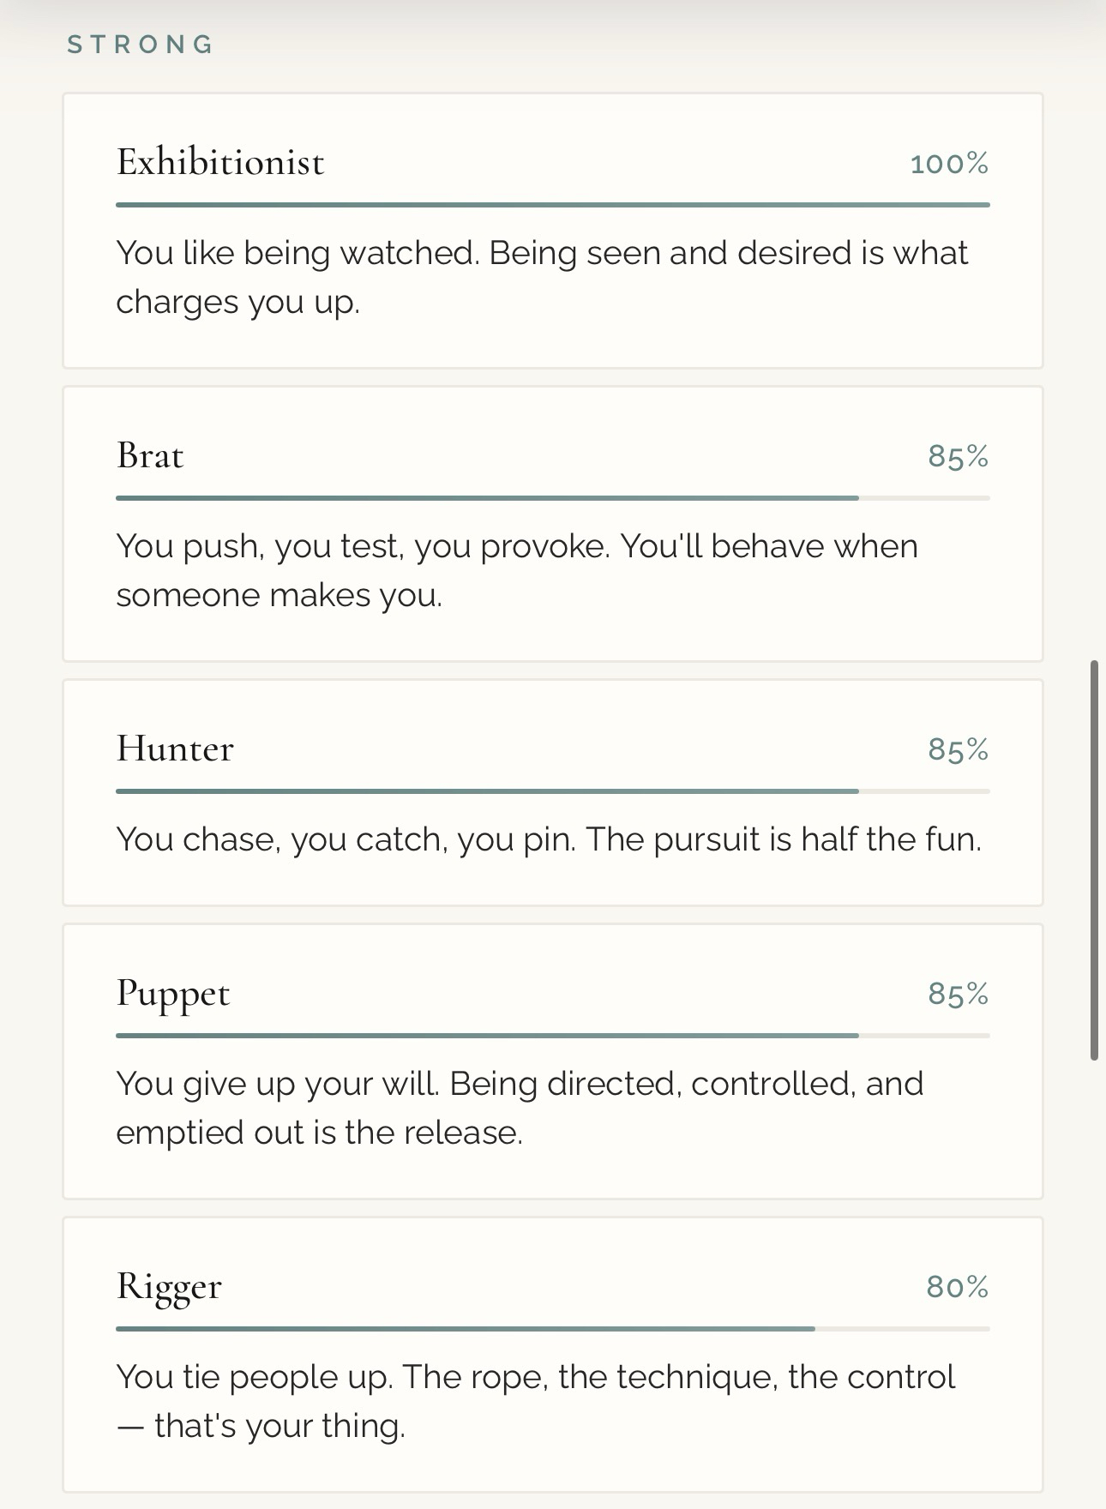Click the 100% score for Exhibitionist
This screenshot has width=1106, height=1509.
949,163
